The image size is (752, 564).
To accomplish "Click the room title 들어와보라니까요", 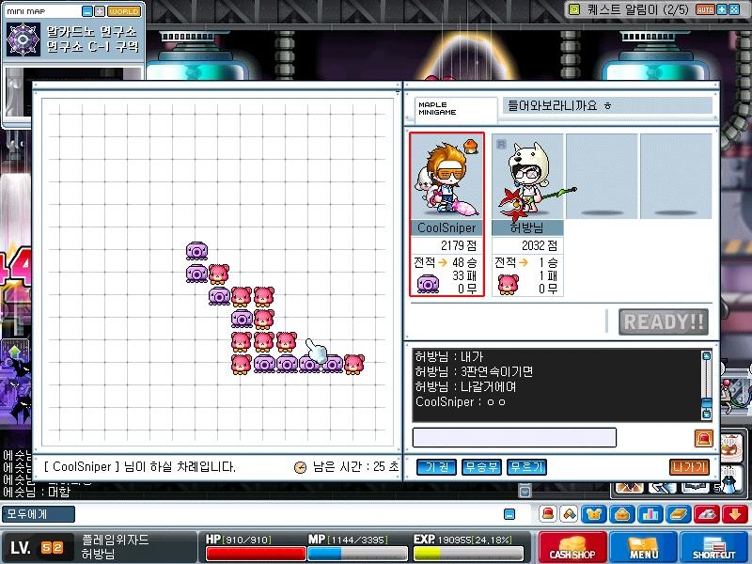I will 559,105.
